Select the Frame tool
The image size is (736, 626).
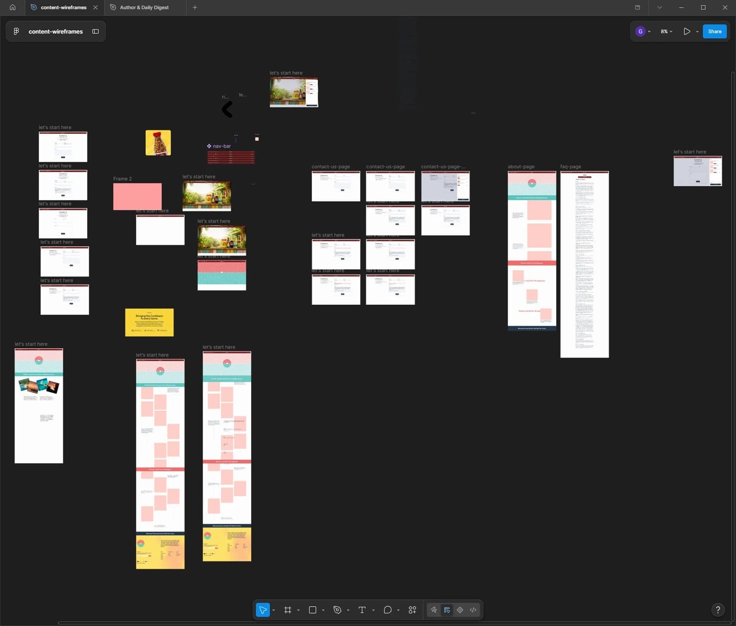pos(288,610)
